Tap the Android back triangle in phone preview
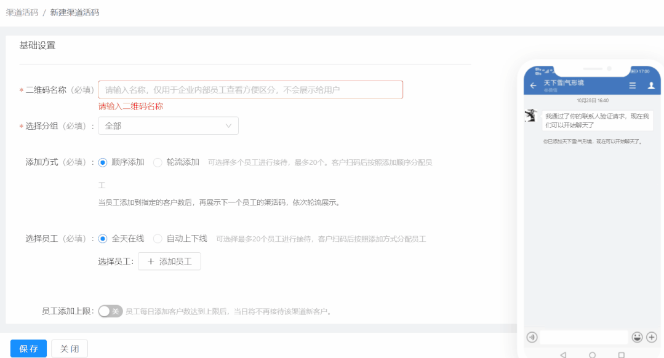This screenshot has width=664, height=358. (x=563, y=354)
